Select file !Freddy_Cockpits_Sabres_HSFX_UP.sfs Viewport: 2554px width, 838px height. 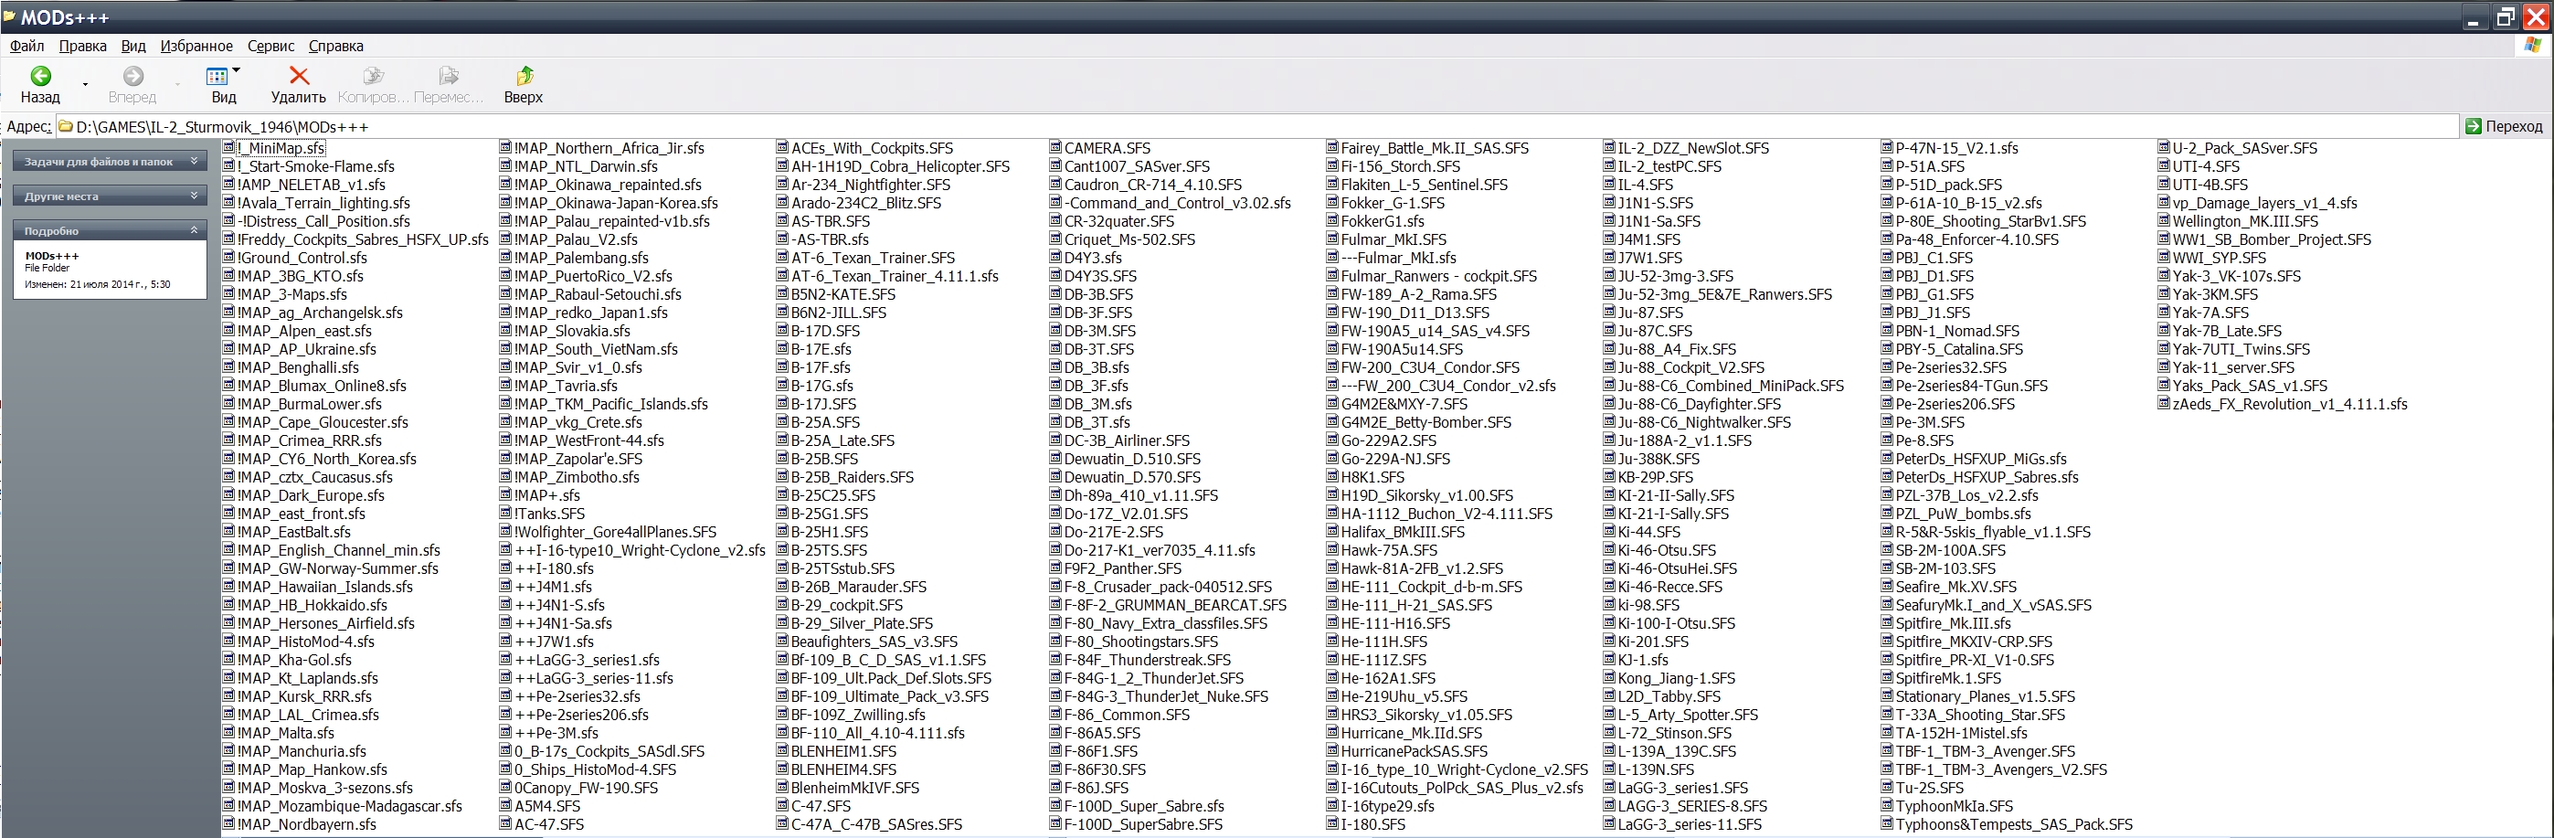pyautogui.click(x=363, y=239)
